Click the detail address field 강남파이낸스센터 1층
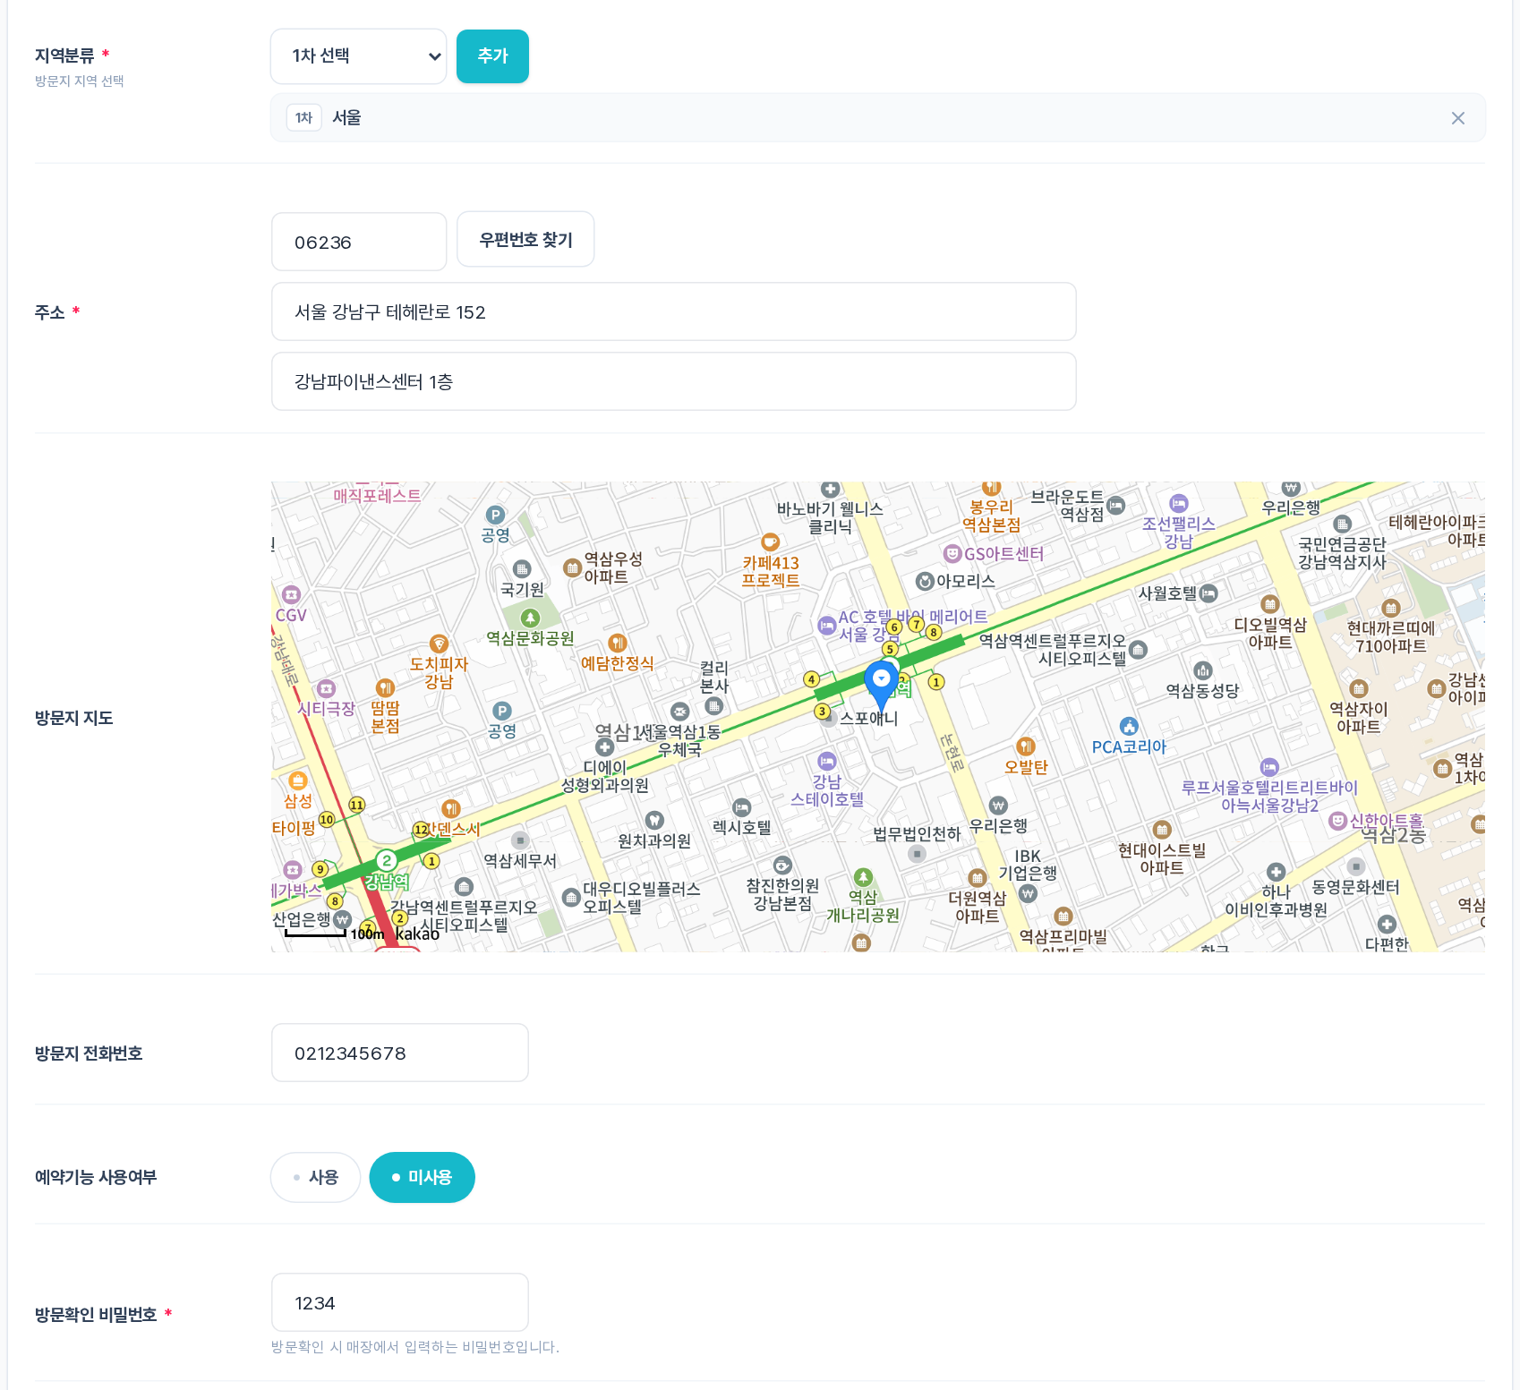 click(x=673, y=381)
